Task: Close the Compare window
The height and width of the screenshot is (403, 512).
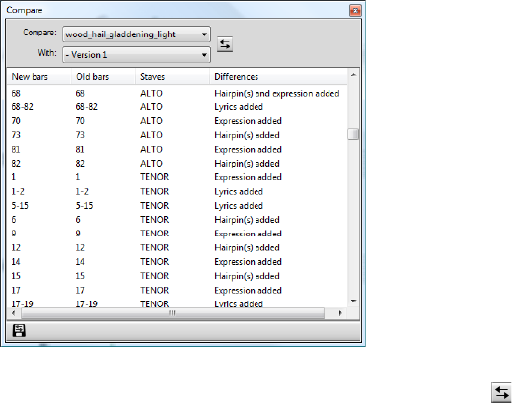Action: [x=355, y=11]
